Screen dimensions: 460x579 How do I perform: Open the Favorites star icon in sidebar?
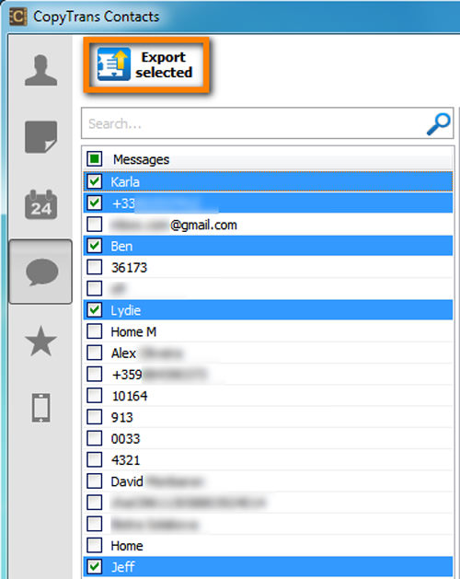41,342
